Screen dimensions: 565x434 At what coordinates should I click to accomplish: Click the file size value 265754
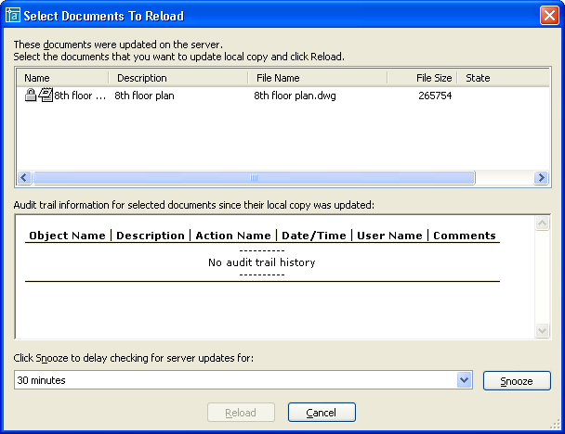point(435,96)
